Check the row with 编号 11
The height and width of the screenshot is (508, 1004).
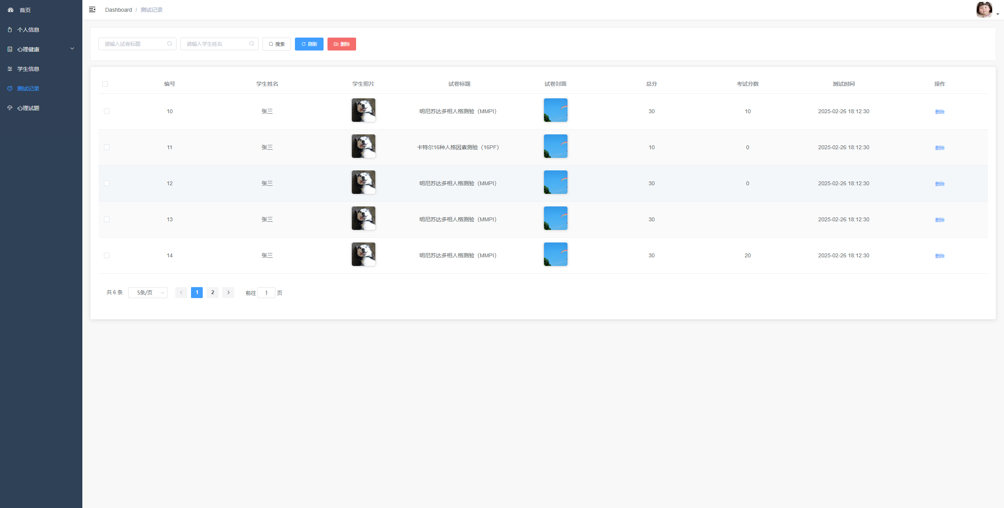pos(107,147)
